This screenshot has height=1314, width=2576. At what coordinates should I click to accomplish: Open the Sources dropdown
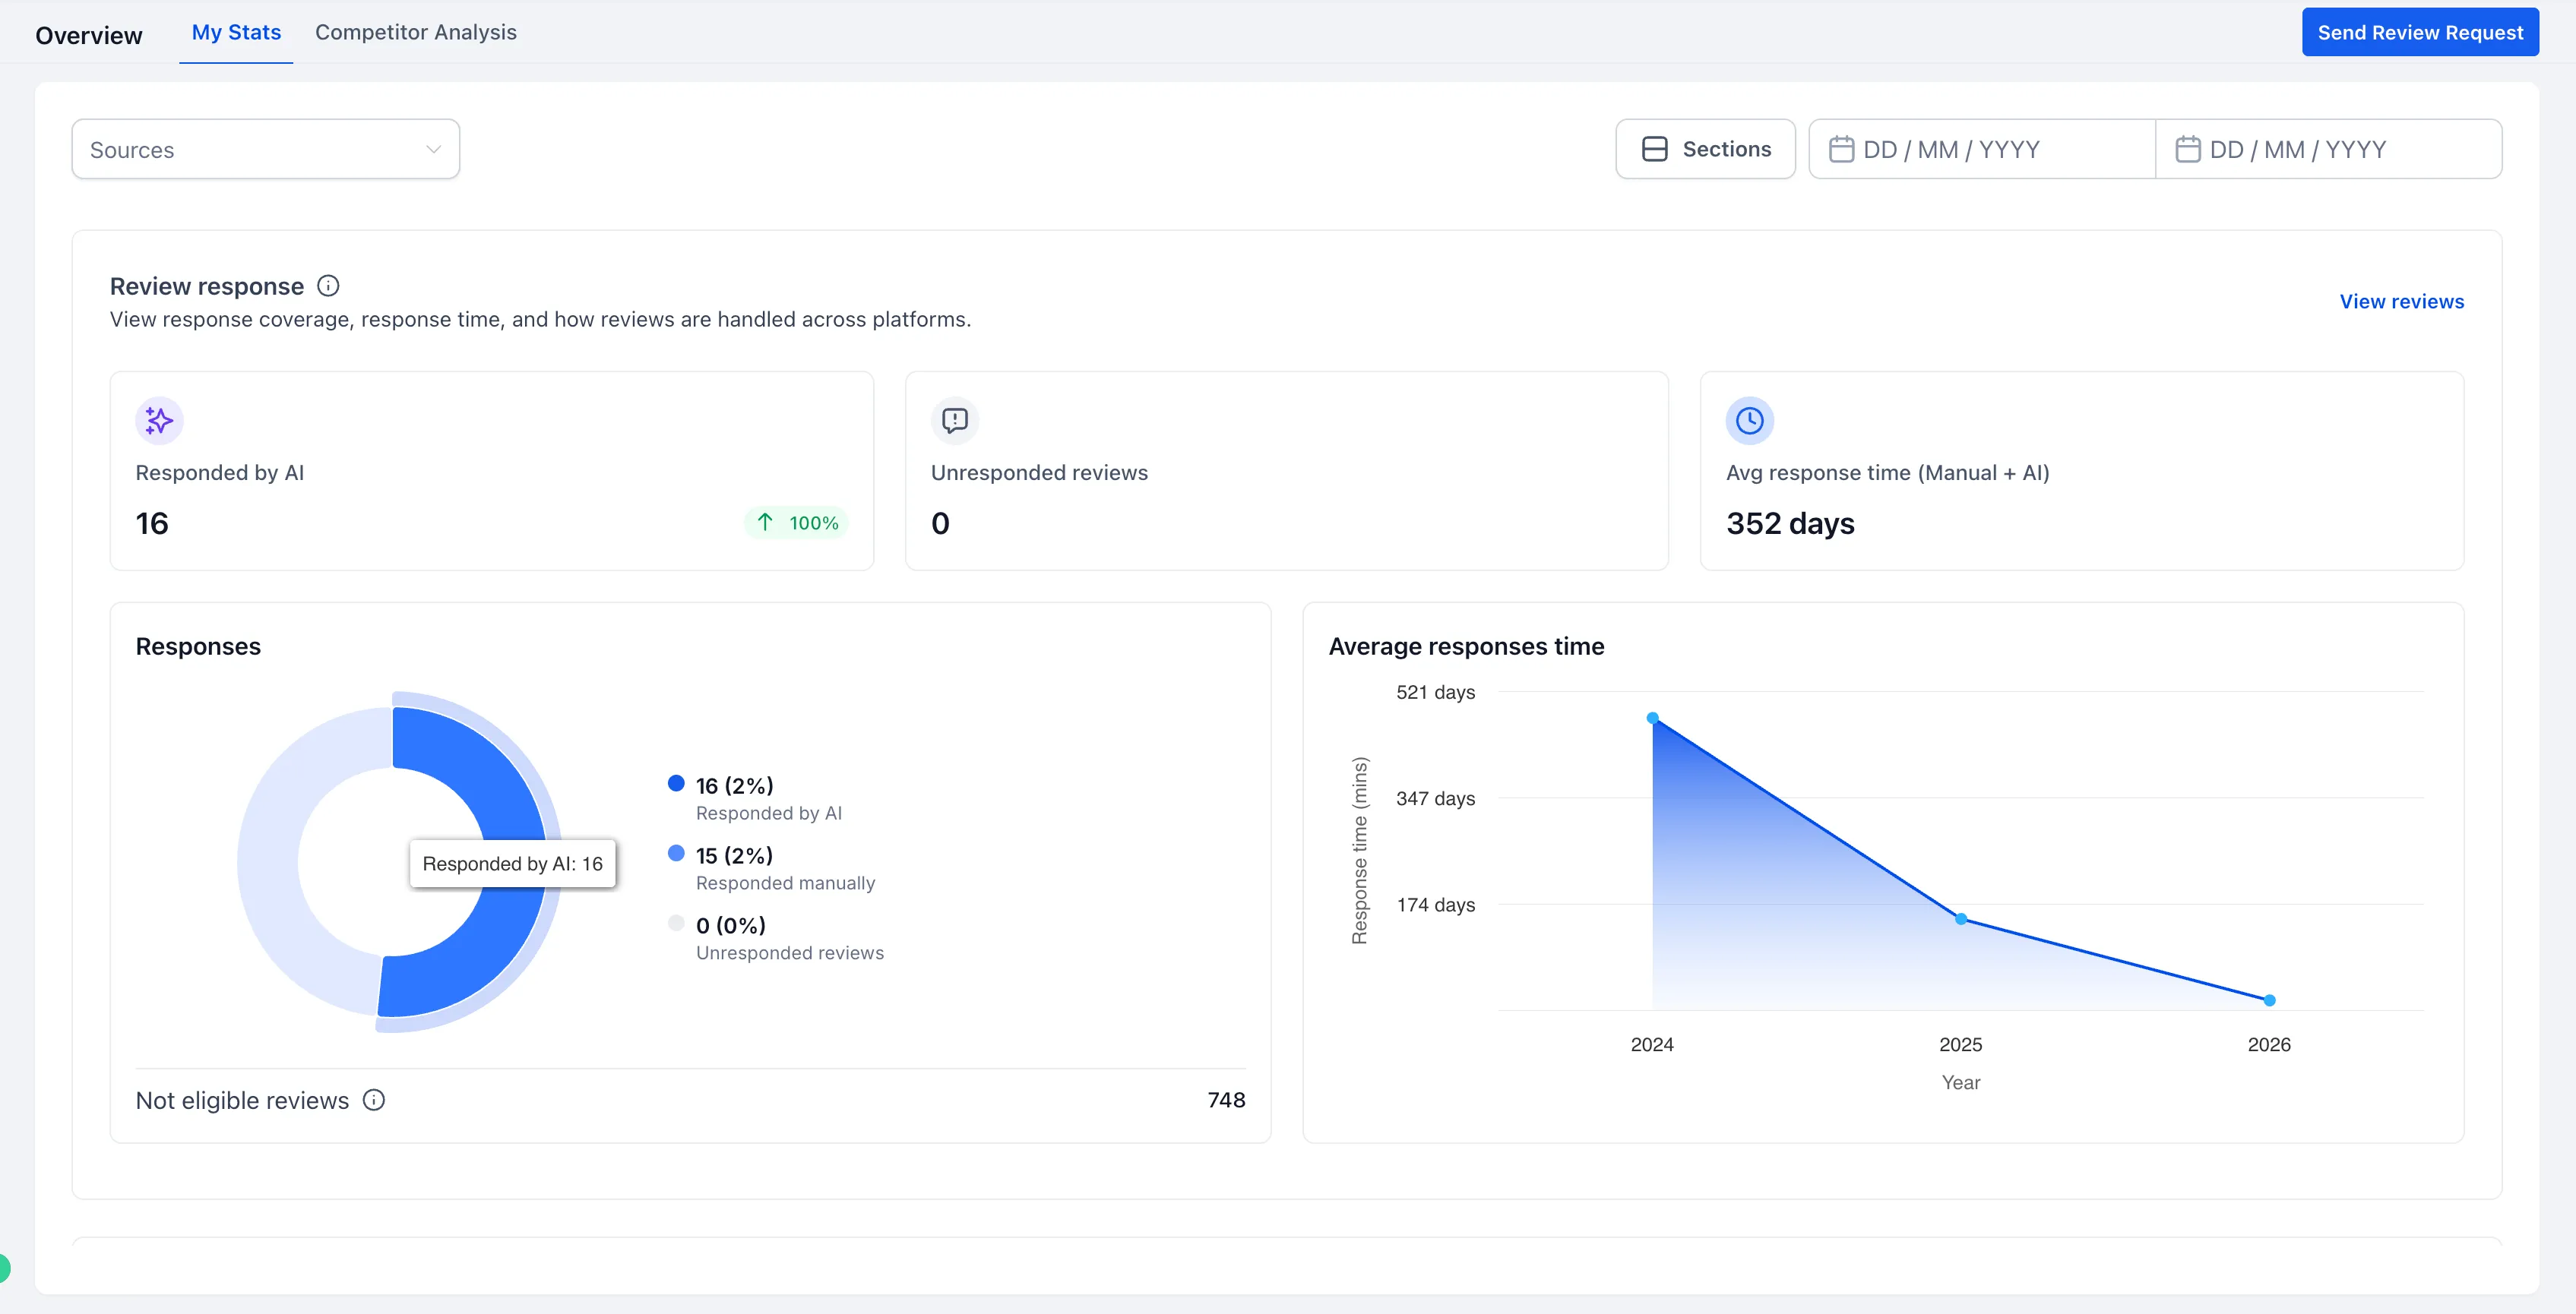(x=265, y=149)
